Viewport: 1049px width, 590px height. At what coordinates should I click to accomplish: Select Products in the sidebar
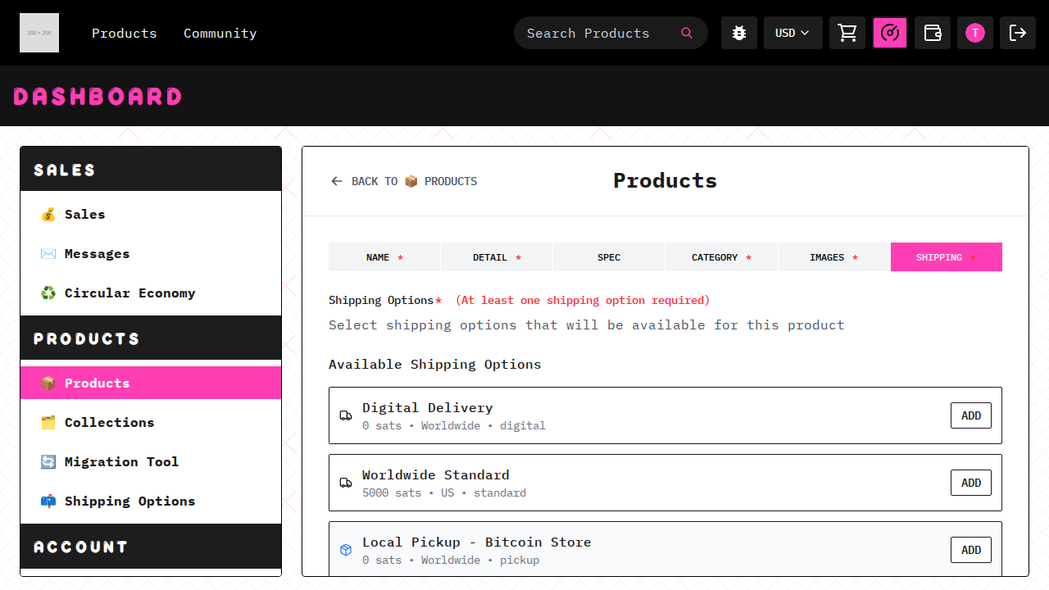point(151,383)
